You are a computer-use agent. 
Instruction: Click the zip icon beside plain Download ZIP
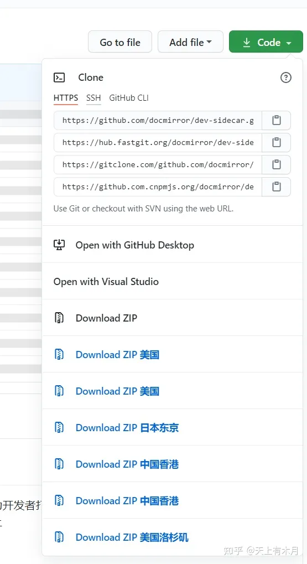[59, 318]
